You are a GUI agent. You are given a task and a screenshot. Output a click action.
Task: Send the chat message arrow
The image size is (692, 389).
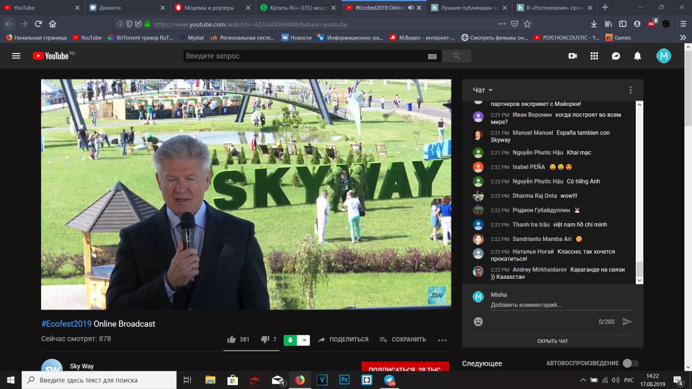click(627, 321)
